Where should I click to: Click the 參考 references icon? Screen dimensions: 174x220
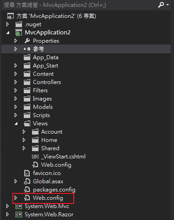pyautogui.click(x=27, y=49)
